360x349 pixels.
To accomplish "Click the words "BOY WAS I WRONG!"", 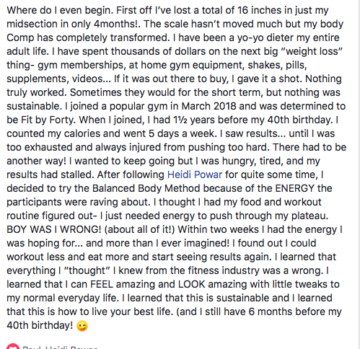I will tap(54, 229).
